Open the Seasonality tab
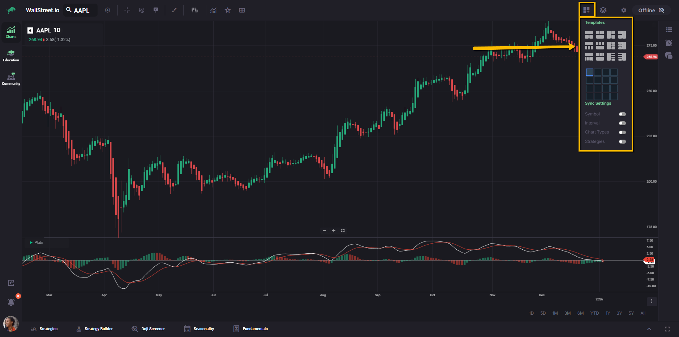Screen dimensions: 679x337 click(199, 329)
